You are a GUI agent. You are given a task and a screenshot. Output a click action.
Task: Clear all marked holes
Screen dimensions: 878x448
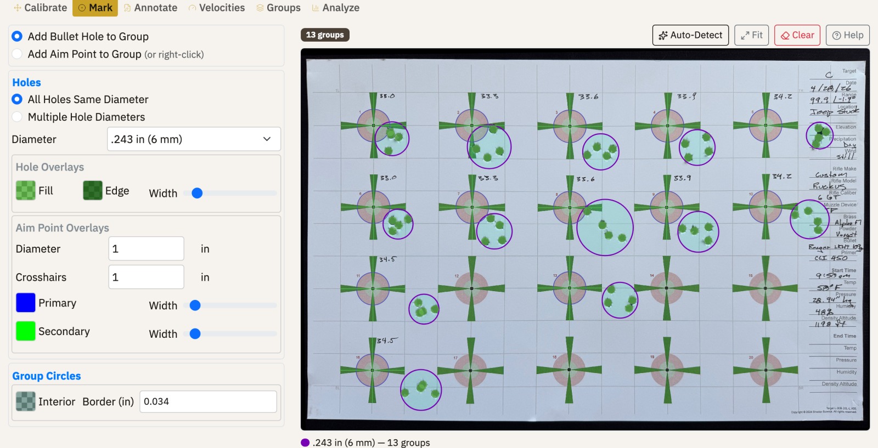tap(797, 35)
